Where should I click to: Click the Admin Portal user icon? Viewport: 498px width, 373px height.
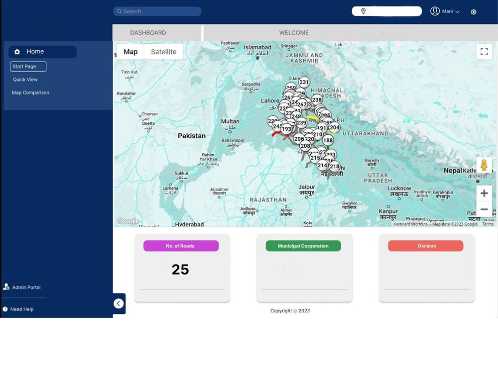coord(6,287)
